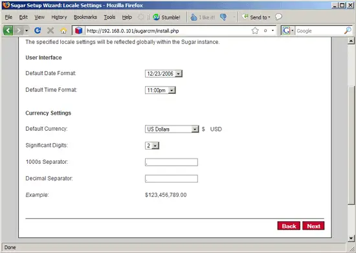Open the Default Time Format dropdown
356x253 pixels.
(x=161, y=91)
